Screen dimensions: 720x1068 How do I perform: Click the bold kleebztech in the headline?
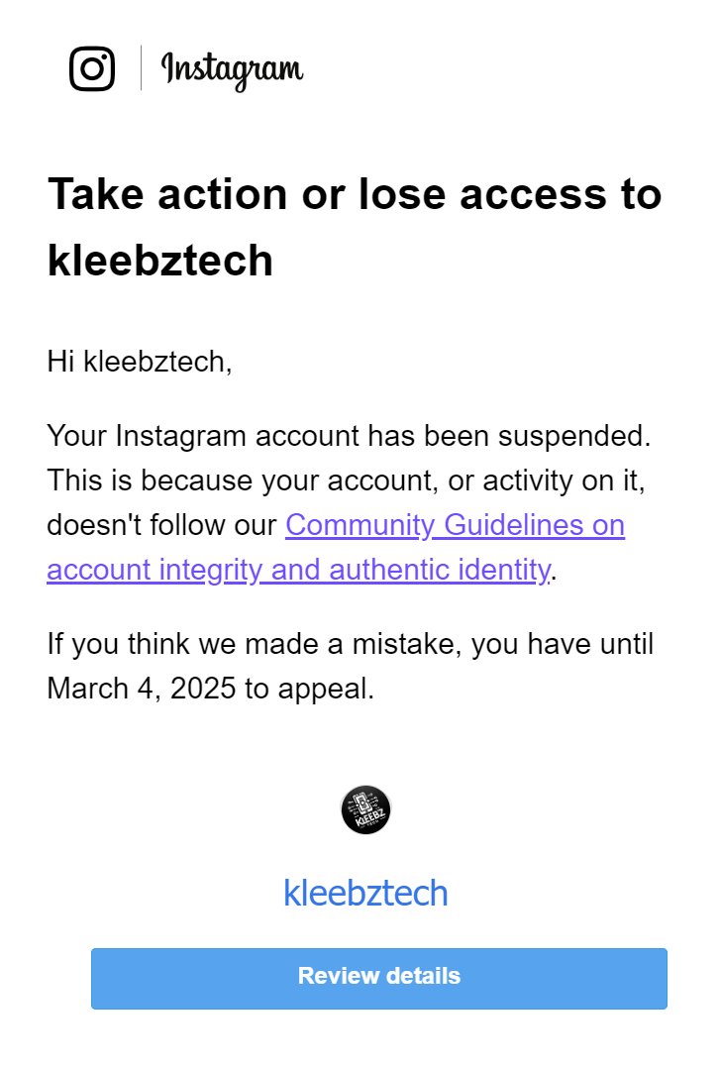tap(160, 261)
